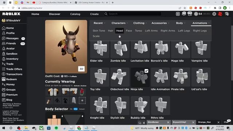Image resolution: width=233 pixels, height=131 pixels.
Task: Select the Vampire Idle animation thumbnail
Action: [x=201, y=49]
